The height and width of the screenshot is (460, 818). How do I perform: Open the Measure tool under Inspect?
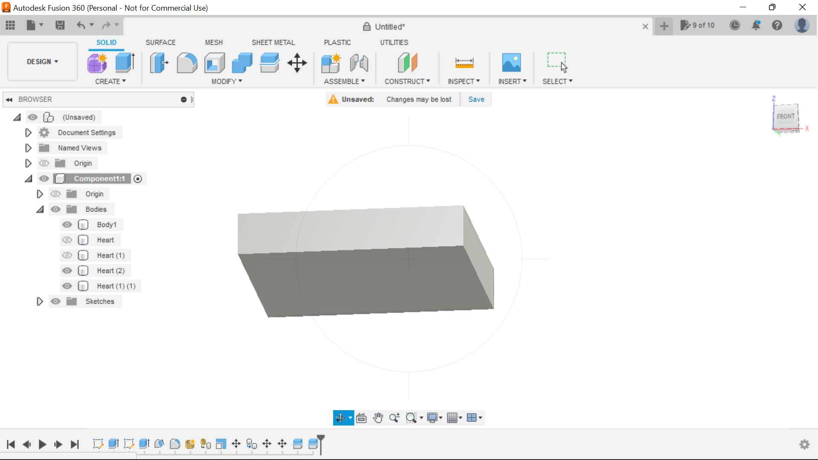point(464,63)
